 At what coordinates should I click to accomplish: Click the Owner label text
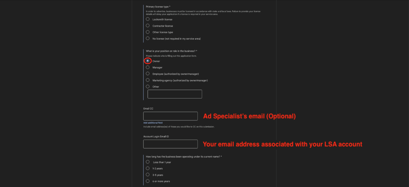pyautogui.click(x=156, y=61)
